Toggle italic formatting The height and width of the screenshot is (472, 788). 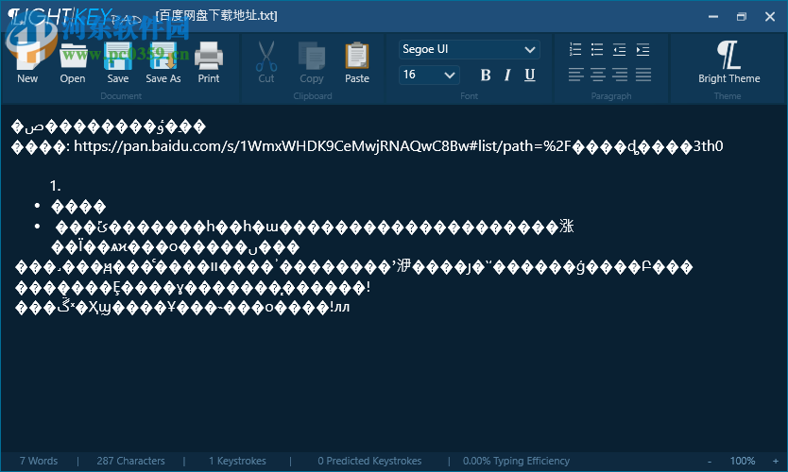(507, 76)
